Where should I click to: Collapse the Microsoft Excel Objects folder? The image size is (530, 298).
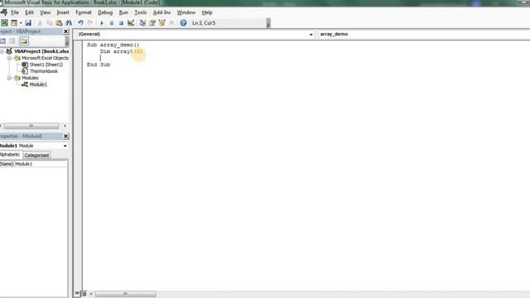pyautogui.click(x=9, y=58)
